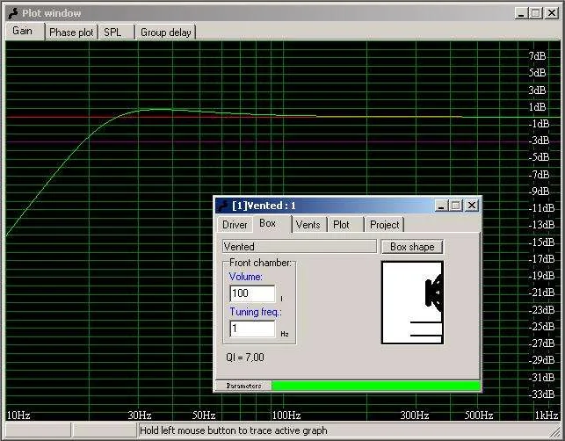Screen dimensions: 565x441
Task: Close the Vented window
Action: point(471,206)
